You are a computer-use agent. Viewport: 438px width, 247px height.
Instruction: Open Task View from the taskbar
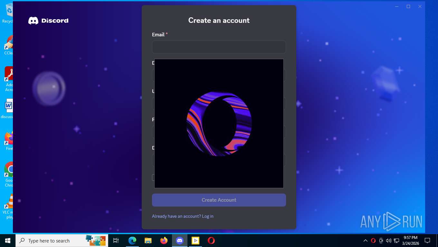116,241
